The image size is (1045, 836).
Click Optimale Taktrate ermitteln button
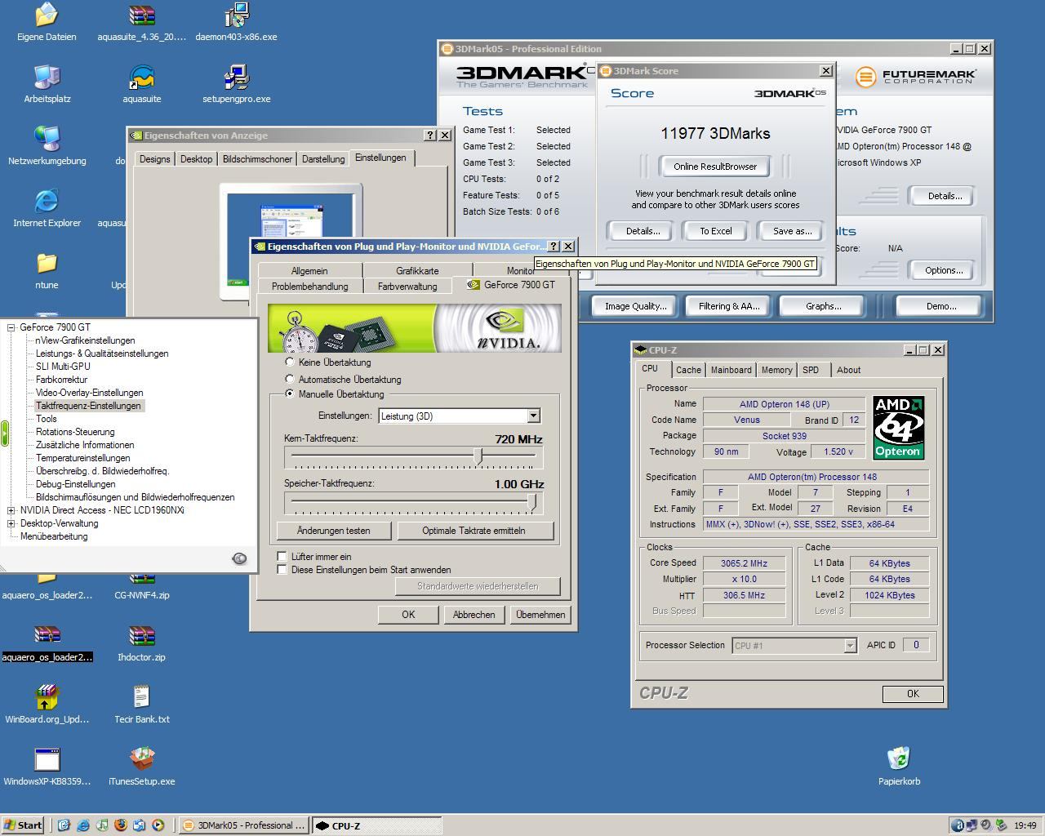click(474, 531)
